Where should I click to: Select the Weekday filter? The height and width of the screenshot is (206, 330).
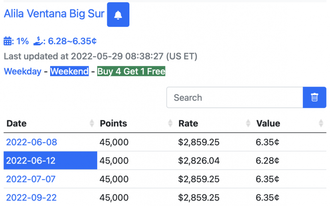[22, 71]
